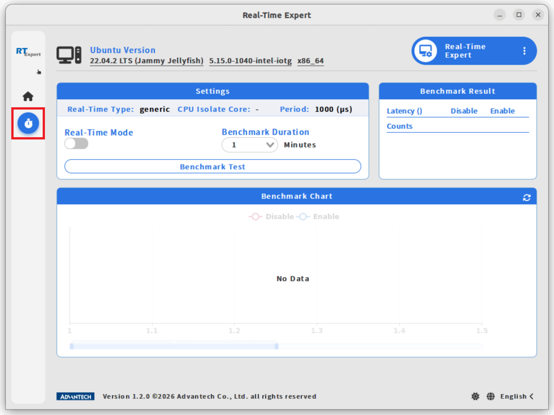Click the Real-Time Type generic value

pyautogui.click(x=155, y=109)
